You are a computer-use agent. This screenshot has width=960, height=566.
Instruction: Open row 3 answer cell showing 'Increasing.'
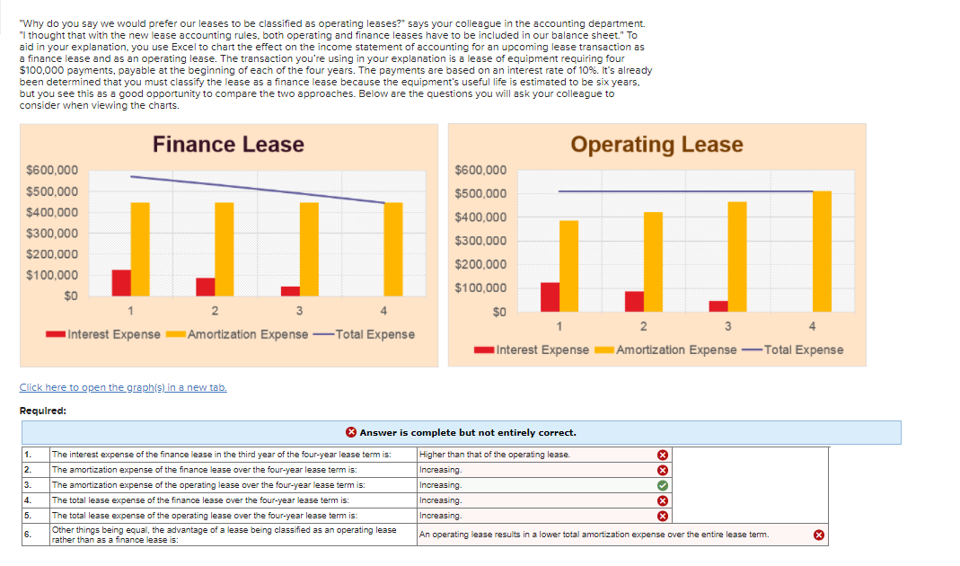point(544,485)
